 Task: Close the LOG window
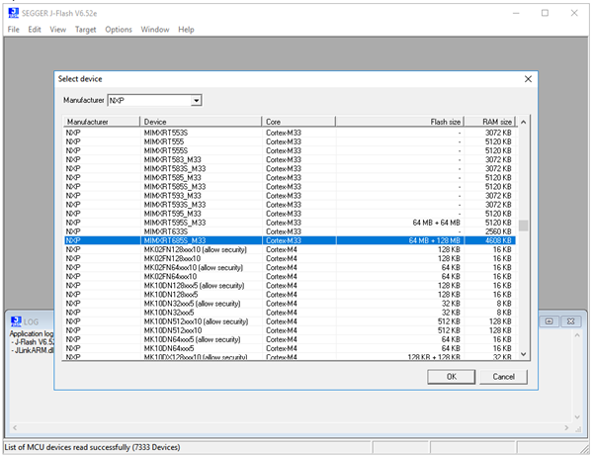570,321
